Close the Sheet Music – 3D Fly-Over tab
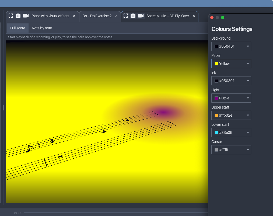The height and width of the screenshot is (216, 273). tap(194, 16)
